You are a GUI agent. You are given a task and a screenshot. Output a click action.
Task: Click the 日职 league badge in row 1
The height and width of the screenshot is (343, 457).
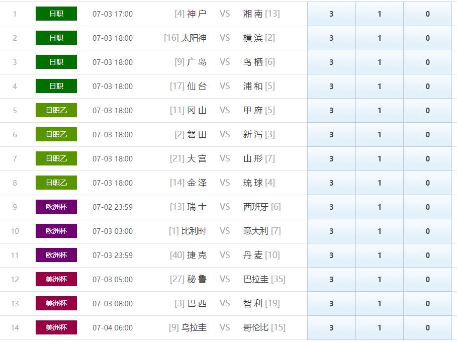(56, 14)
